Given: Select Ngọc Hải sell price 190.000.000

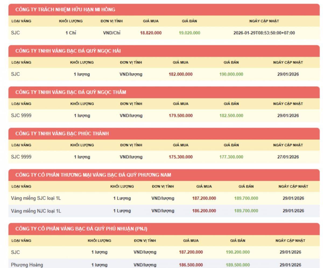Looking at the screenshot, I should pyautogui.click(x=231, y=74).
